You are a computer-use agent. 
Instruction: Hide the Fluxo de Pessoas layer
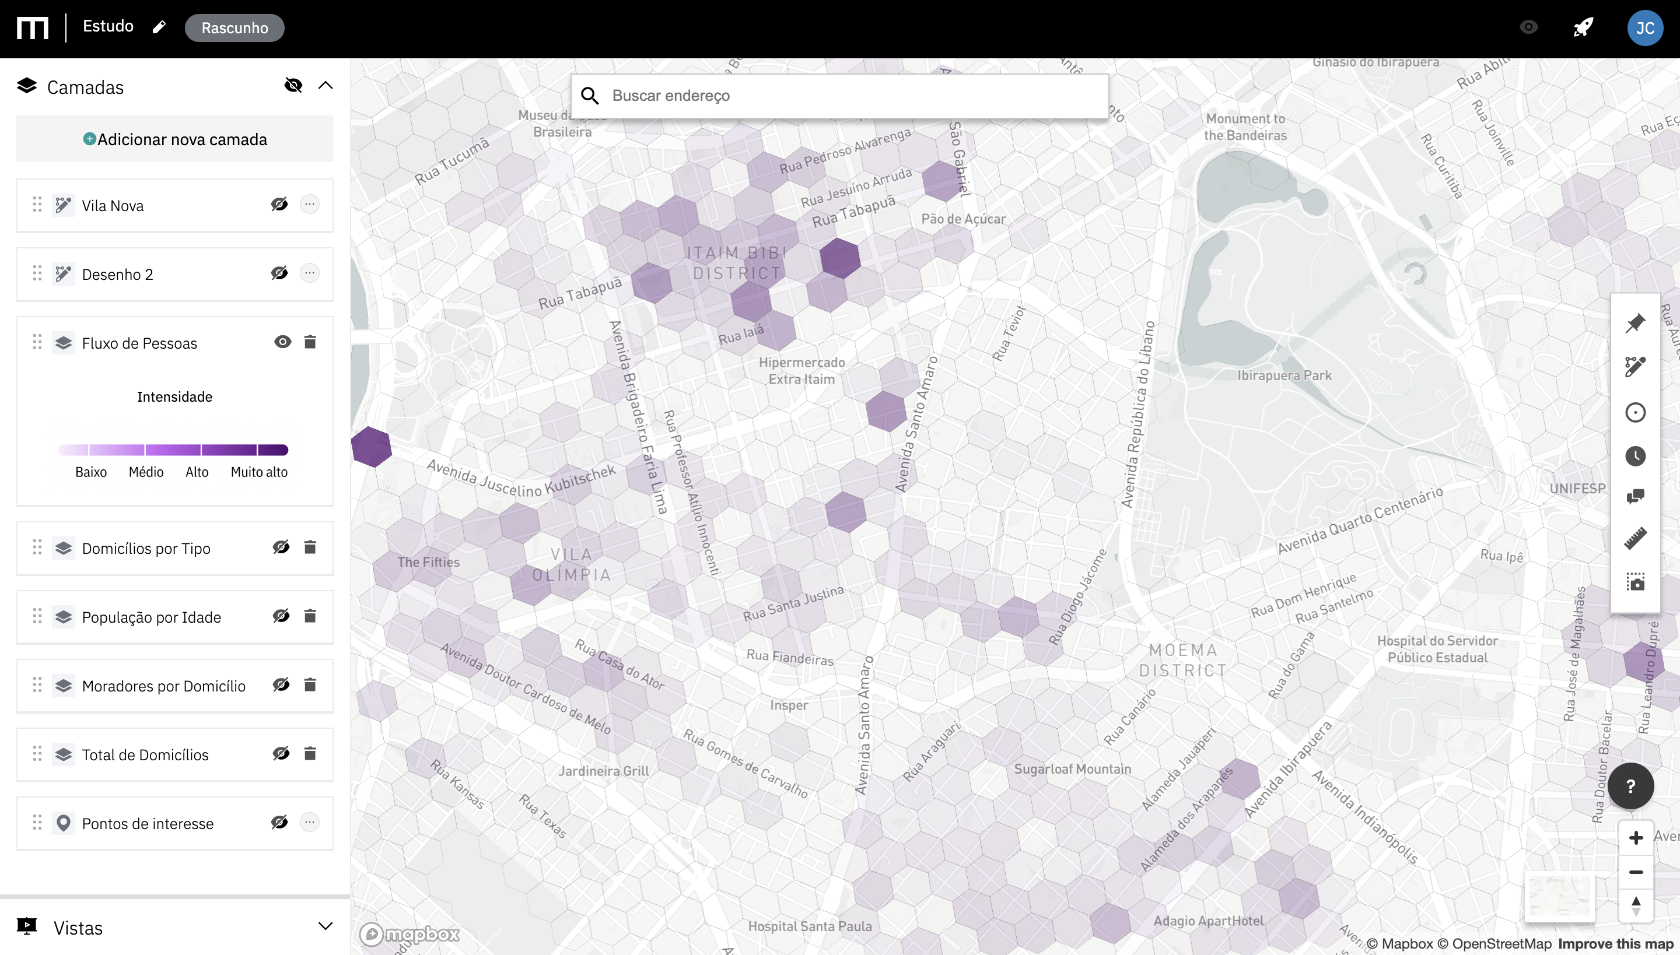coord(282,342)
